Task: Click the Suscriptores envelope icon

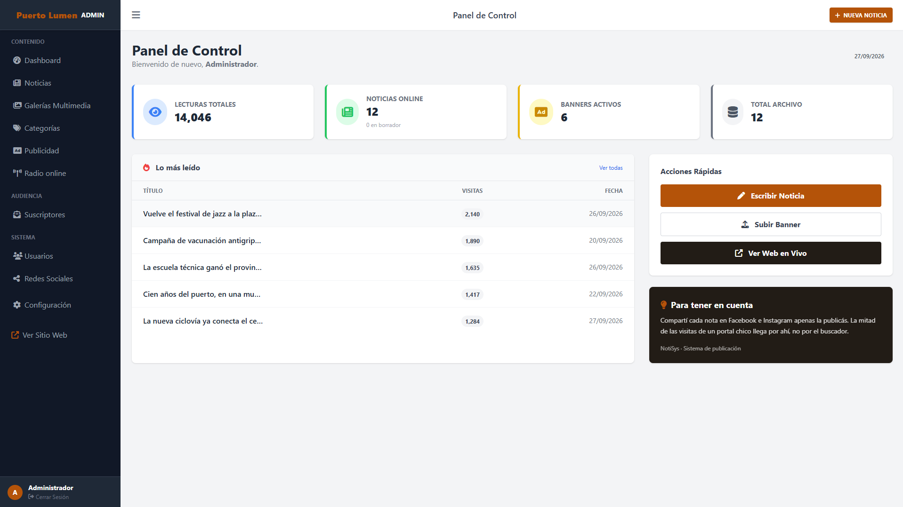Action: [x=17, y=214]
